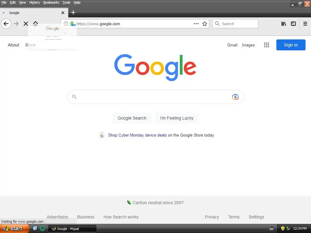This screenshot has height=233, width=311.
Task: Click the green leaf carbon neutral icon
Action: pos(129,202)
